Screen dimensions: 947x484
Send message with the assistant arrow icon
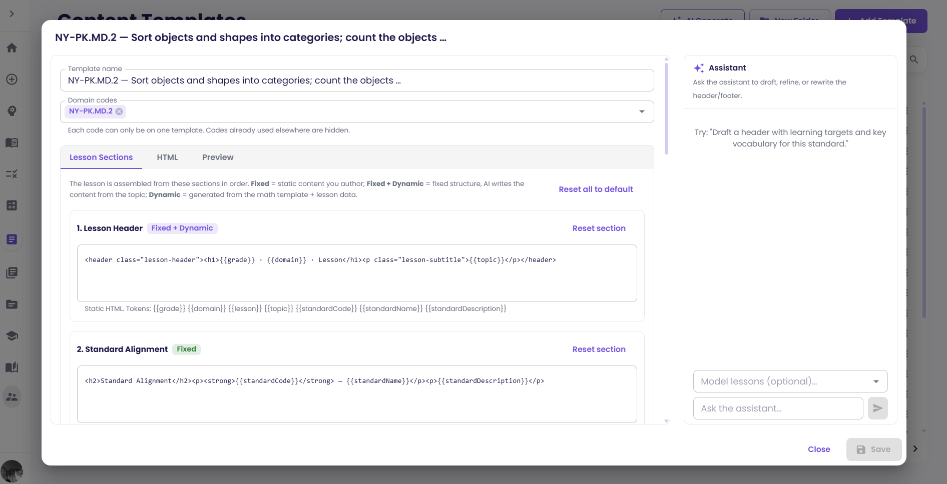tap(878, 408)
